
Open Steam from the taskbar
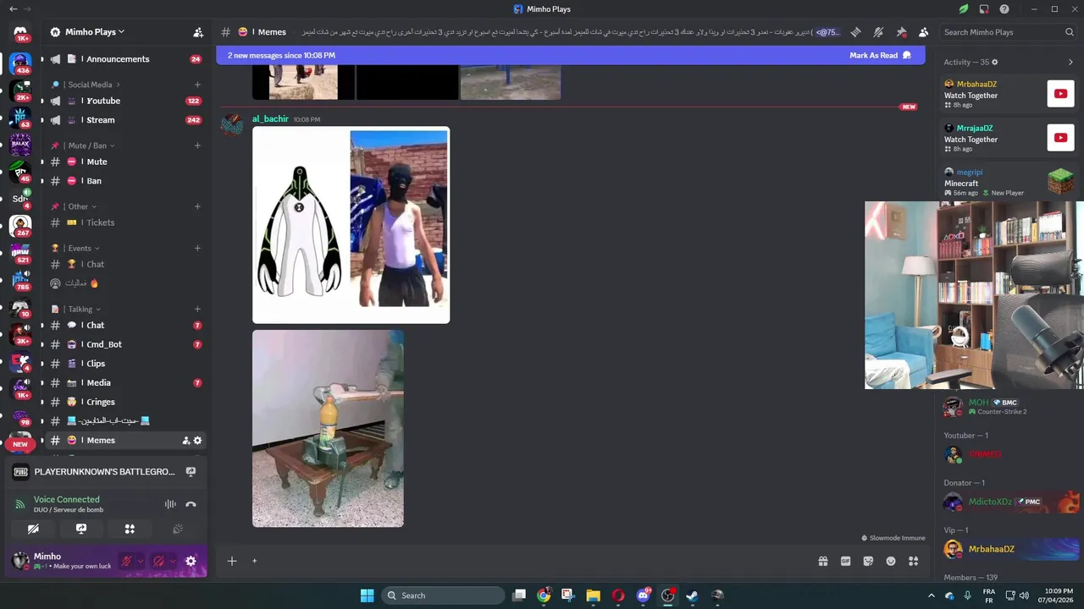pyautogui.click(x=692, y=595)
